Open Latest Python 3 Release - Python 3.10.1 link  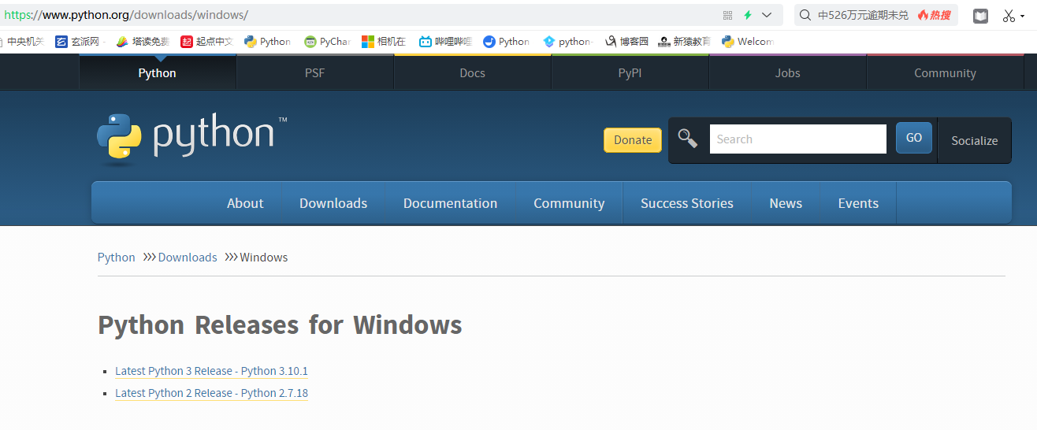211,371
